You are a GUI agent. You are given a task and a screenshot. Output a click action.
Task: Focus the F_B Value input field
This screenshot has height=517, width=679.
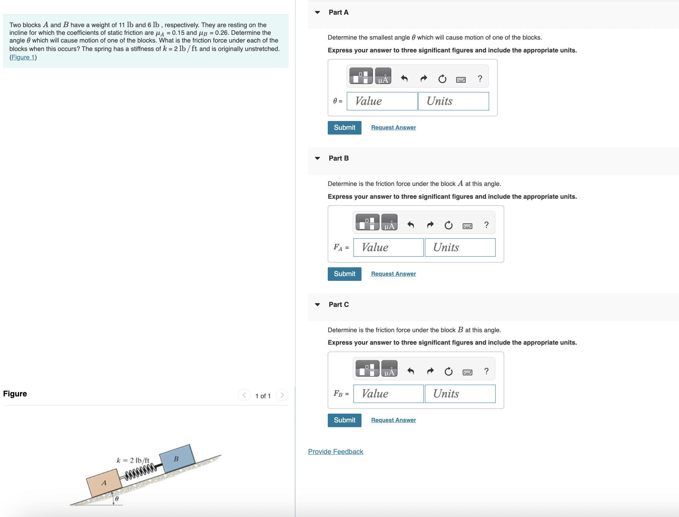point(389,394)
